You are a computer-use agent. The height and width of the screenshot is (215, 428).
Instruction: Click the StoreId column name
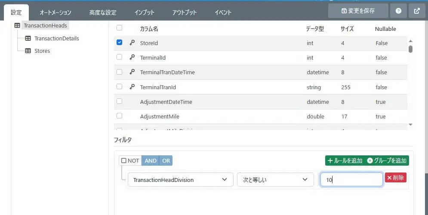(149, 43)
